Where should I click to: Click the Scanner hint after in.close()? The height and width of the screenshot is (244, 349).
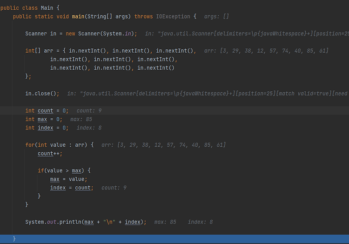click(208, 94)
